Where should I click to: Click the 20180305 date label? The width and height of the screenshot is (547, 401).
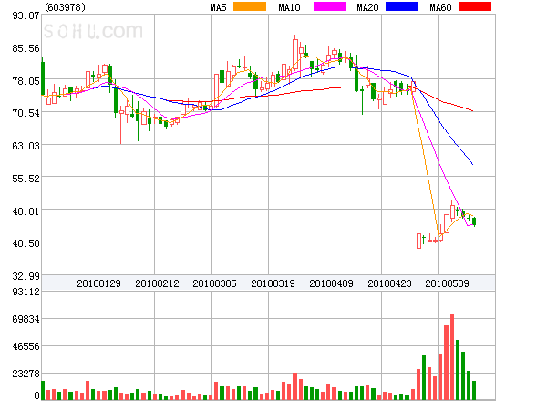[x=214, y=283]
